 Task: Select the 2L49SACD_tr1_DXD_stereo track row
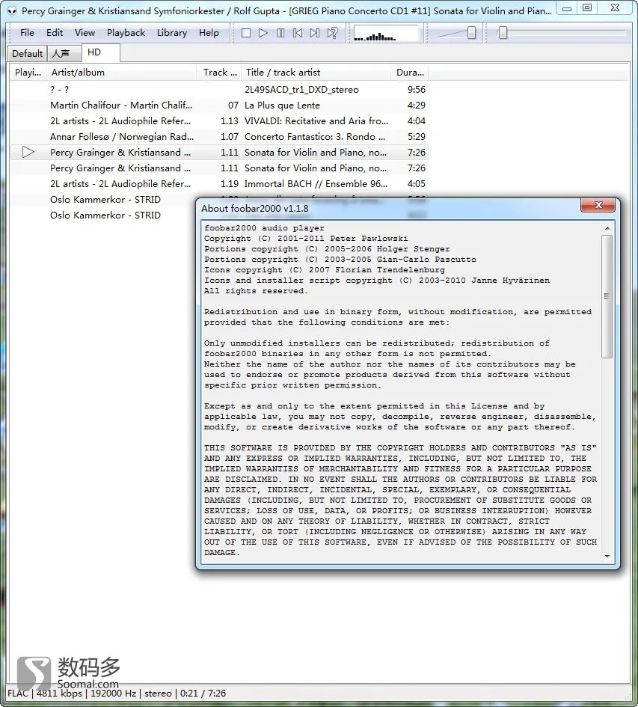[219, 90]
